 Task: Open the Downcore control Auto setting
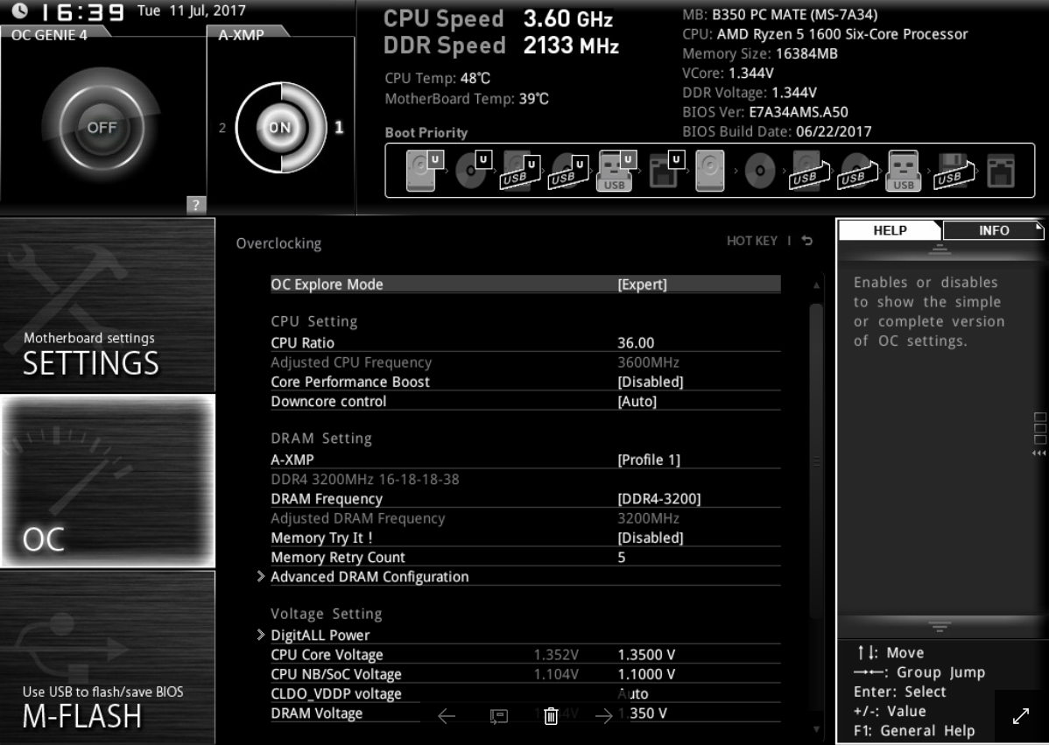pyautogui.click(x=525, y=401)
